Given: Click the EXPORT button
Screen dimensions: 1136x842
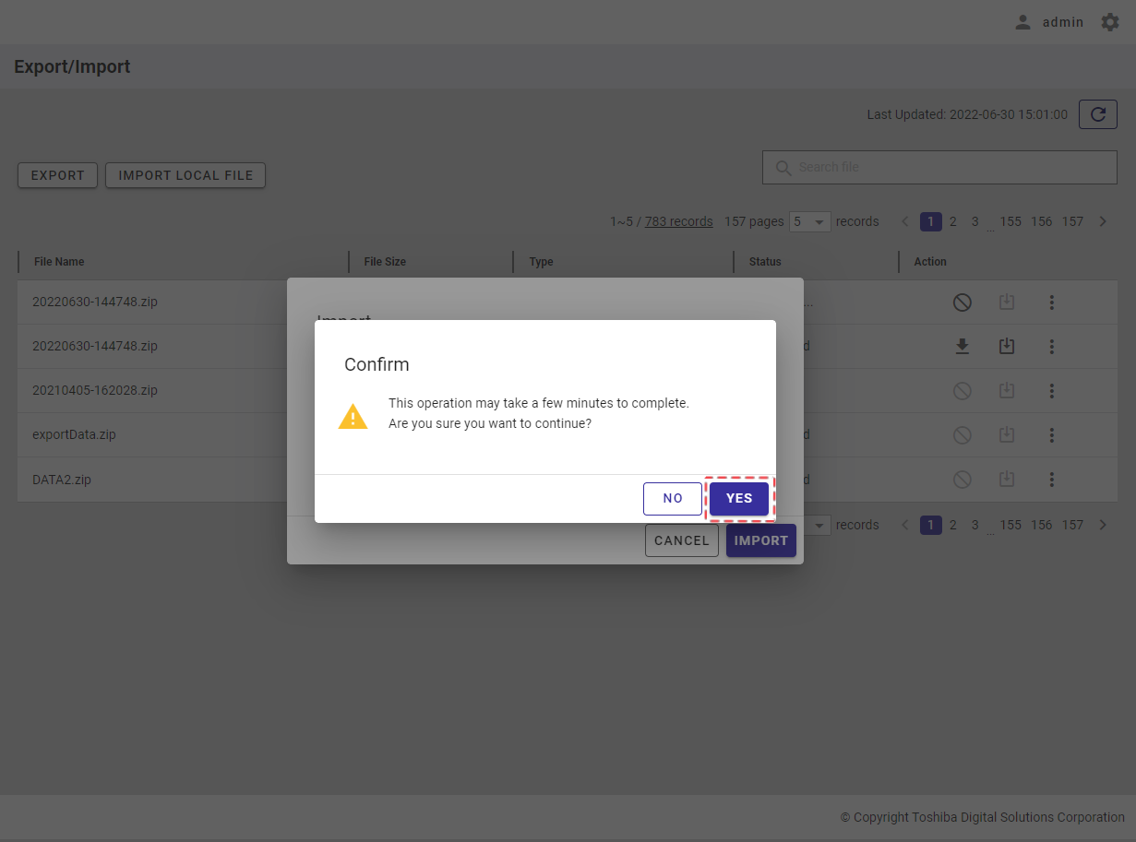Looking at the screenshot, I should pyautogui.click(x=57, y=175).
